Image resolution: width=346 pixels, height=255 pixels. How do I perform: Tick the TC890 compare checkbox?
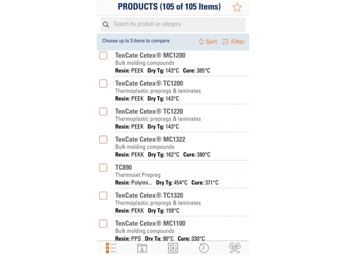pyautogui.click(x=103, y=167)
